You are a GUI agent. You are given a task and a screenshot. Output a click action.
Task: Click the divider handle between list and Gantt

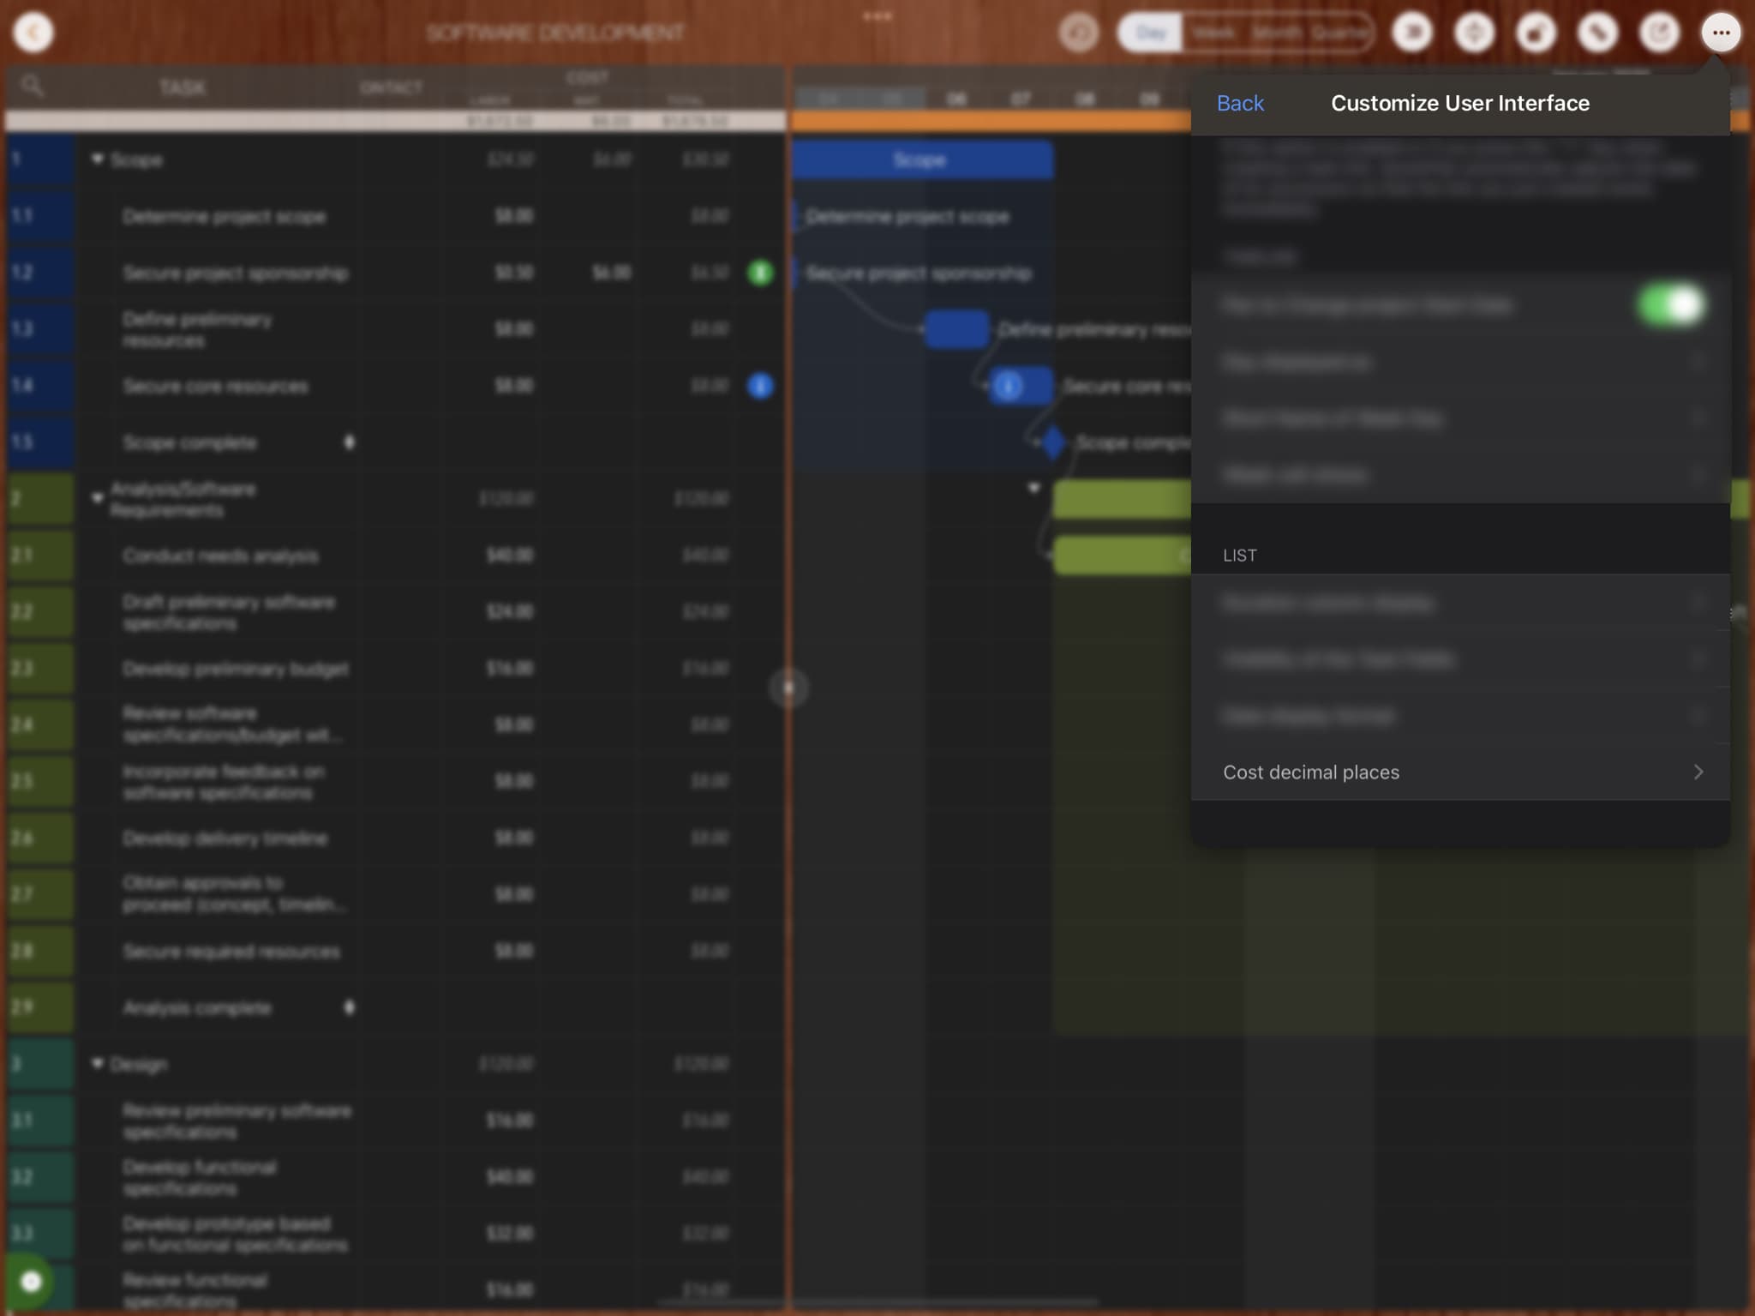pyautogui.click(x=788, y=688)
